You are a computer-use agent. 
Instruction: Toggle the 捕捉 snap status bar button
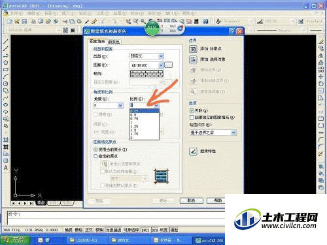pyautogui.click(x=68, y=230)
